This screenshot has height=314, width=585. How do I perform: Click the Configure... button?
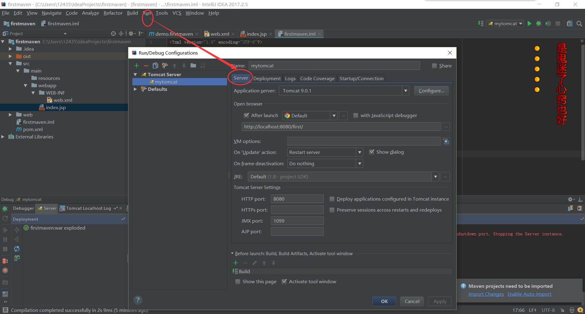point(431,91)
